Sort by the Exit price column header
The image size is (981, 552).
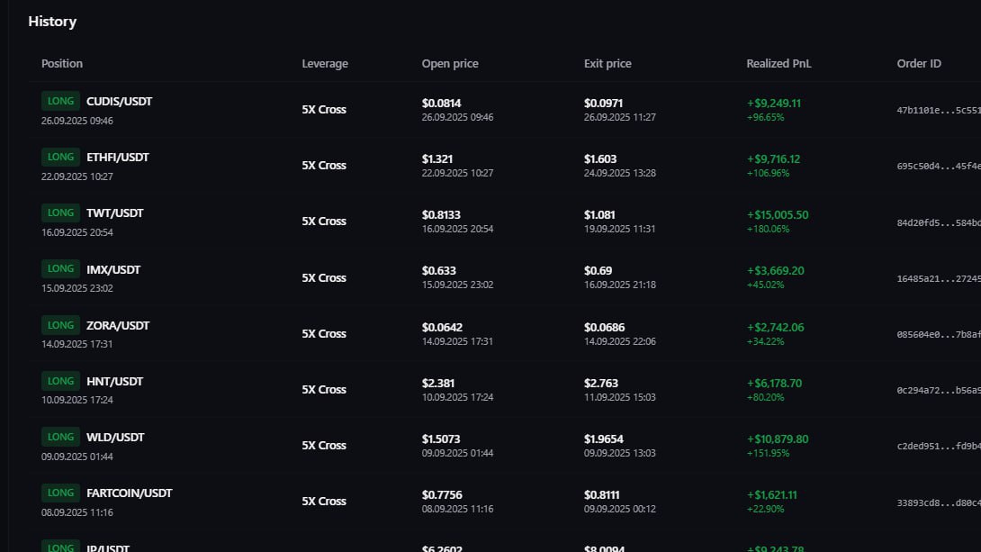tap(607, 63)
